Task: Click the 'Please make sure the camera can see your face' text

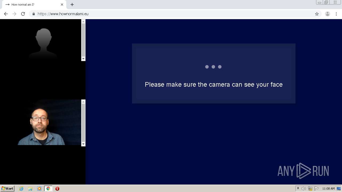Action: click(214, 85)
